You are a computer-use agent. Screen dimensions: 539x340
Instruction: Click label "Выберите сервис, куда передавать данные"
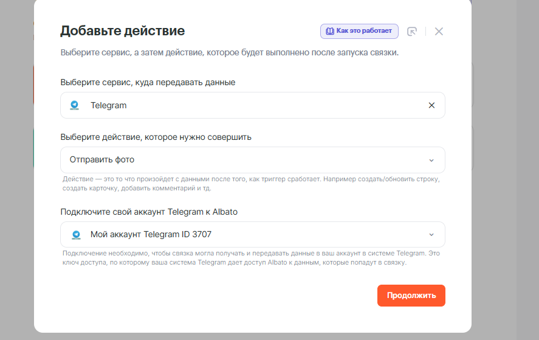point(148,82)
